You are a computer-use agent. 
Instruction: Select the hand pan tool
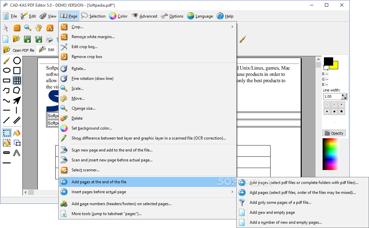38,28
